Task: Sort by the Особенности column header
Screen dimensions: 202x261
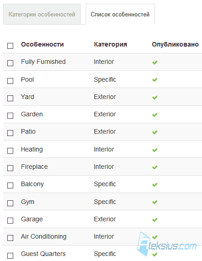Action: pos(42,44)
